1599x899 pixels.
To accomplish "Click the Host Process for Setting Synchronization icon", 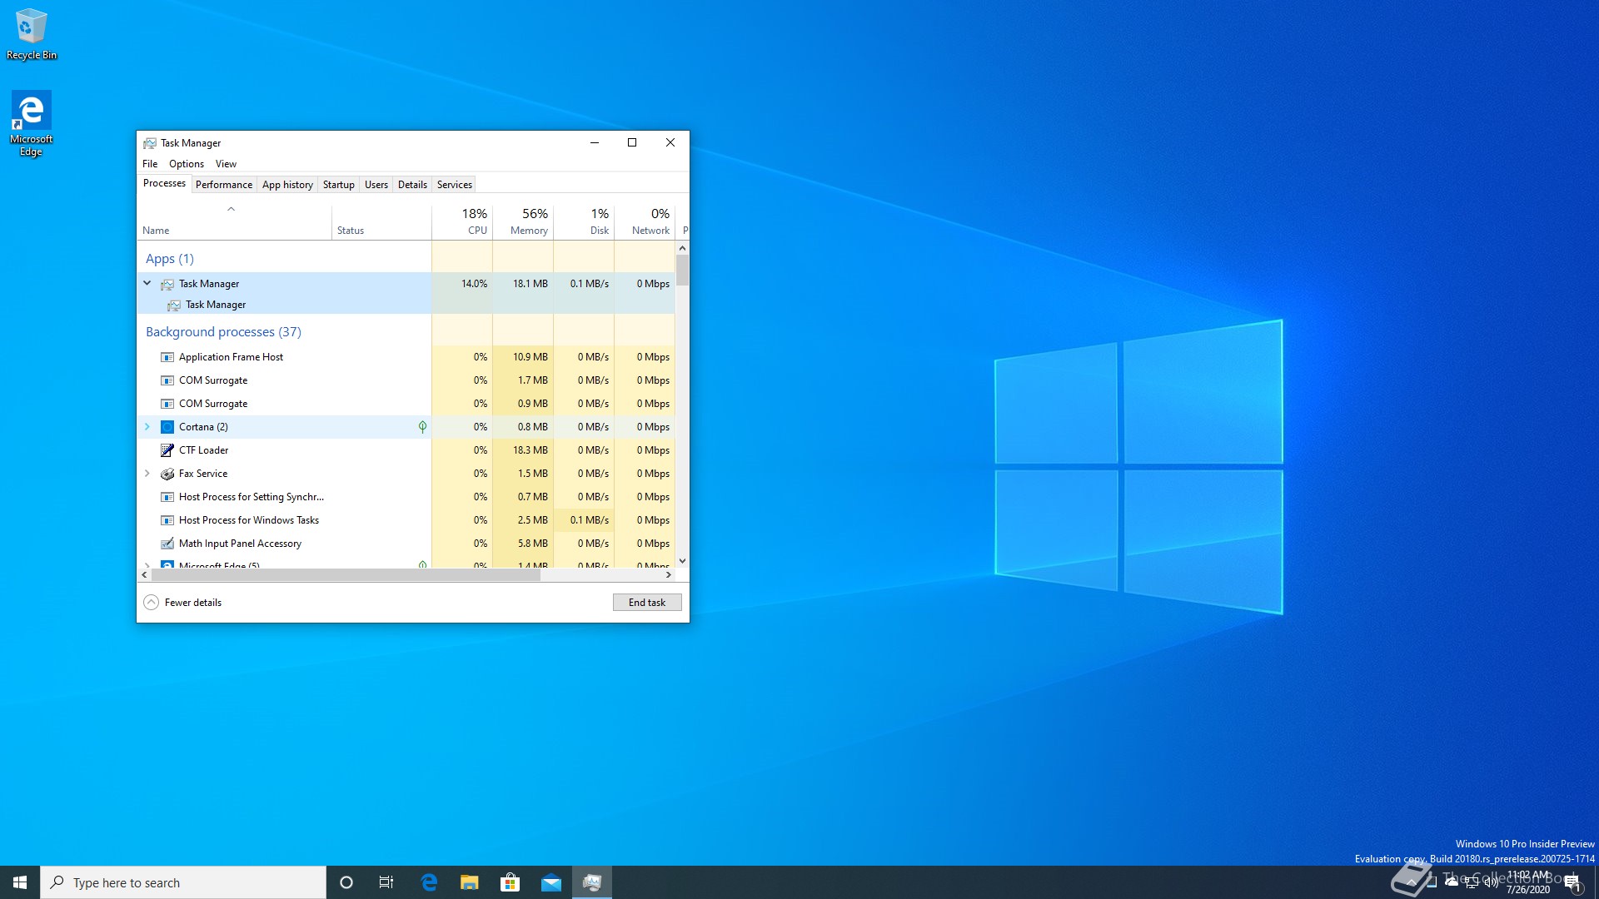I will [167, 497].
